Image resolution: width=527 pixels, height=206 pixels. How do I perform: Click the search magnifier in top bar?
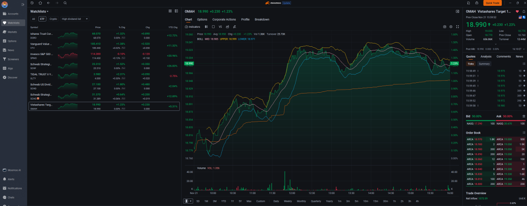click(x=65, y=3)
